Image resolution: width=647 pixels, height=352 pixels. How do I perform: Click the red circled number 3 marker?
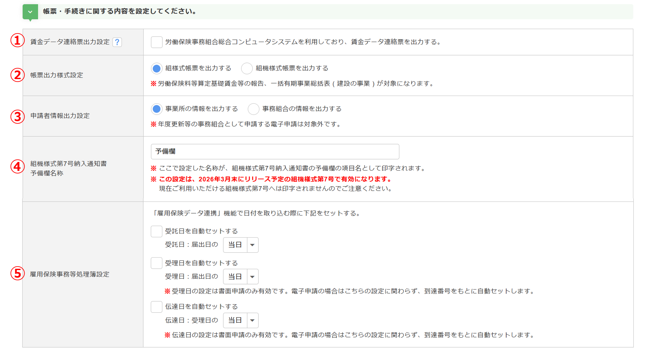pos(17,116)
